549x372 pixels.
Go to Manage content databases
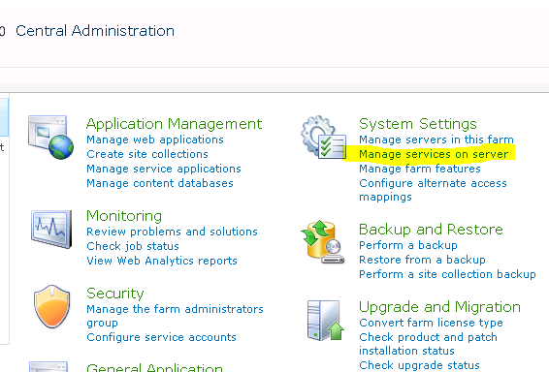[160, 183]
